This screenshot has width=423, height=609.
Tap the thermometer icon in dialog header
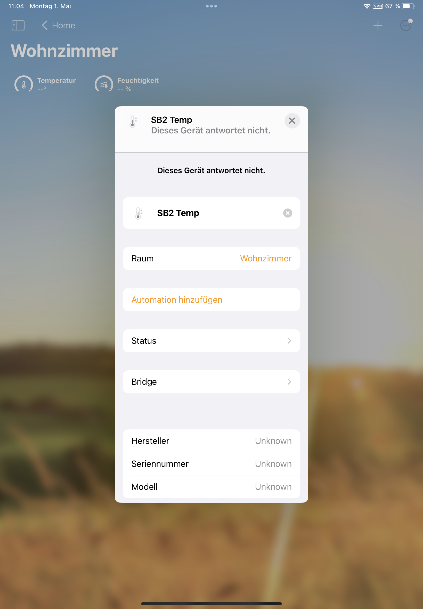pos(133,122)
